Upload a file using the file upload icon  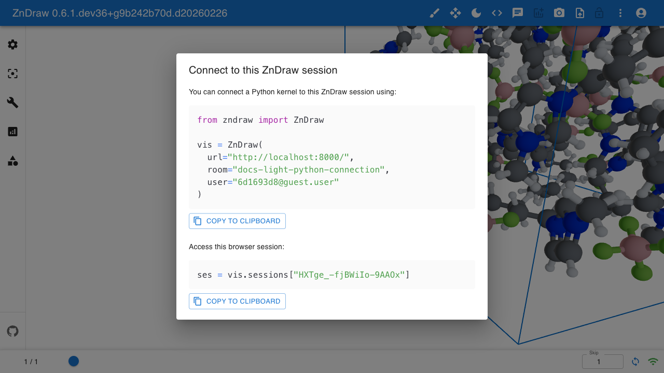pos(580,13)
